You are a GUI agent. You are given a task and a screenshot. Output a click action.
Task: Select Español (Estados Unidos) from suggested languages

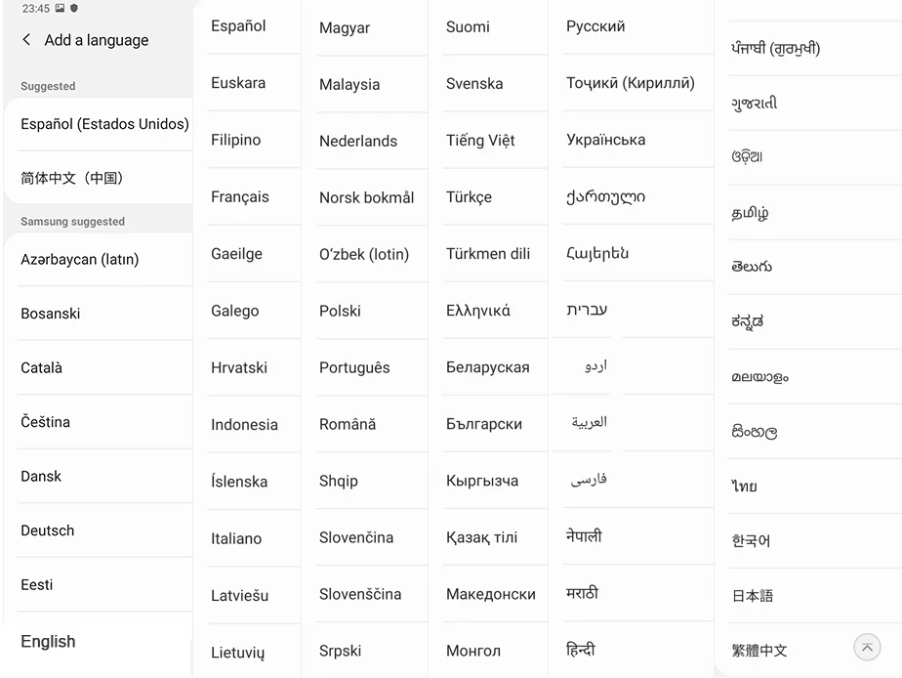(x=104, y=124)
